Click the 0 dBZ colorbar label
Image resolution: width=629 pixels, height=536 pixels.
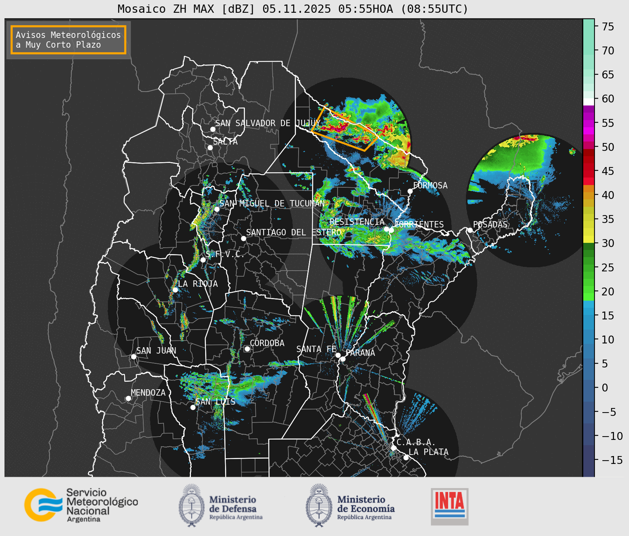click(605, 388)
